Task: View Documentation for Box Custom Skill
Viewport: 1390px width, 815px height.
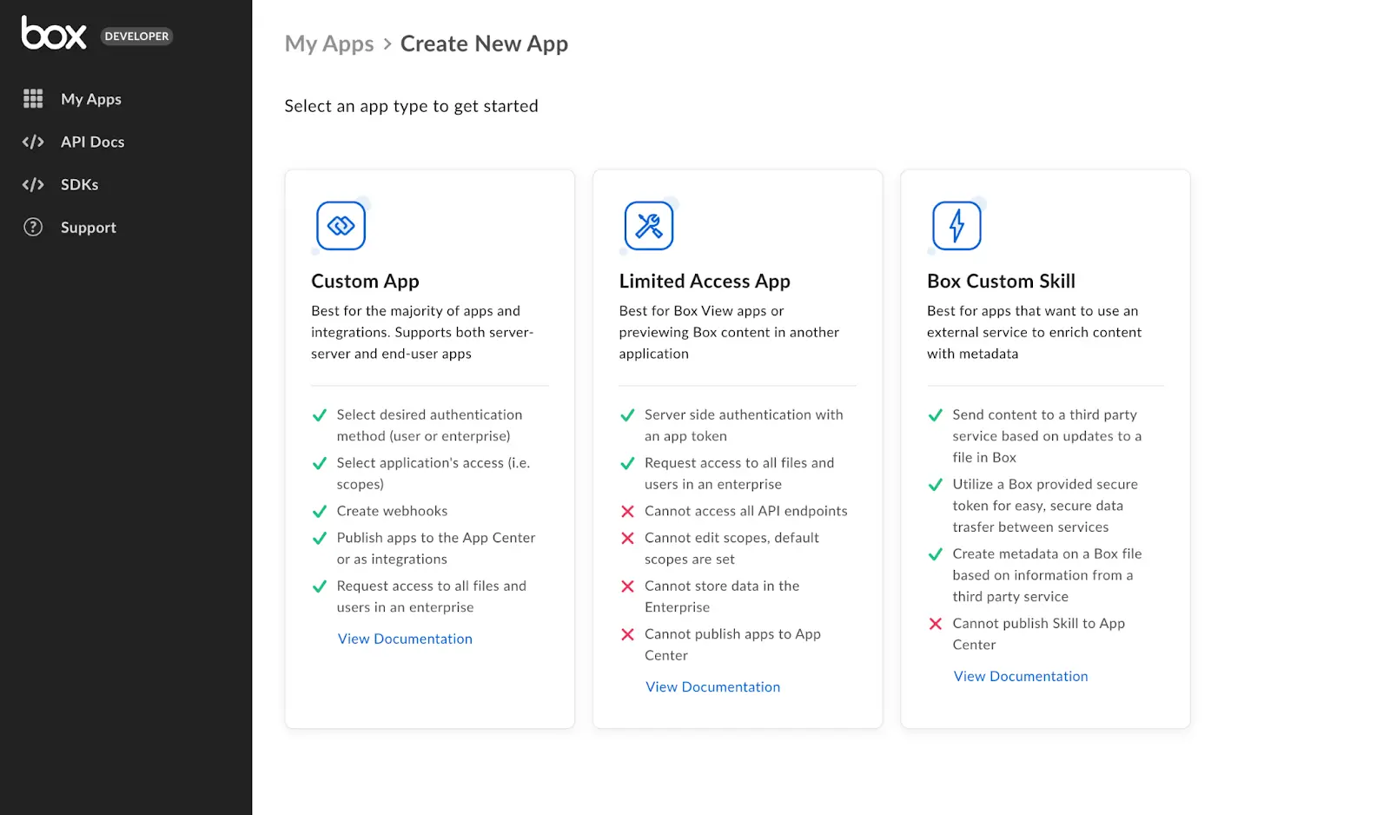Action: click(1021, 677)
